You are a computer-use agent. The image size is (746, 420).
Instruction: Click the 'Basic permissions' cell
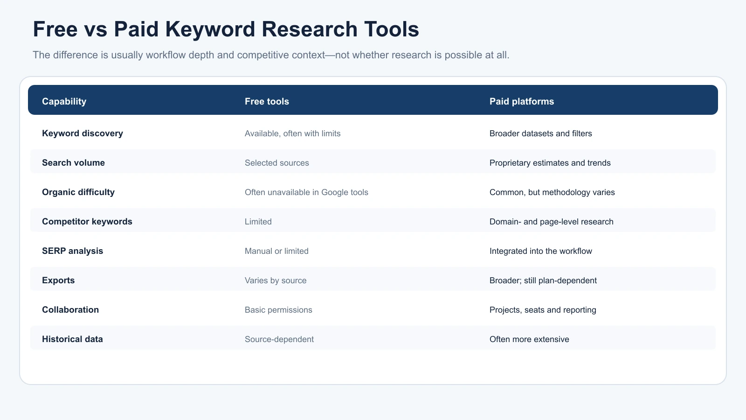click(278, 310)
